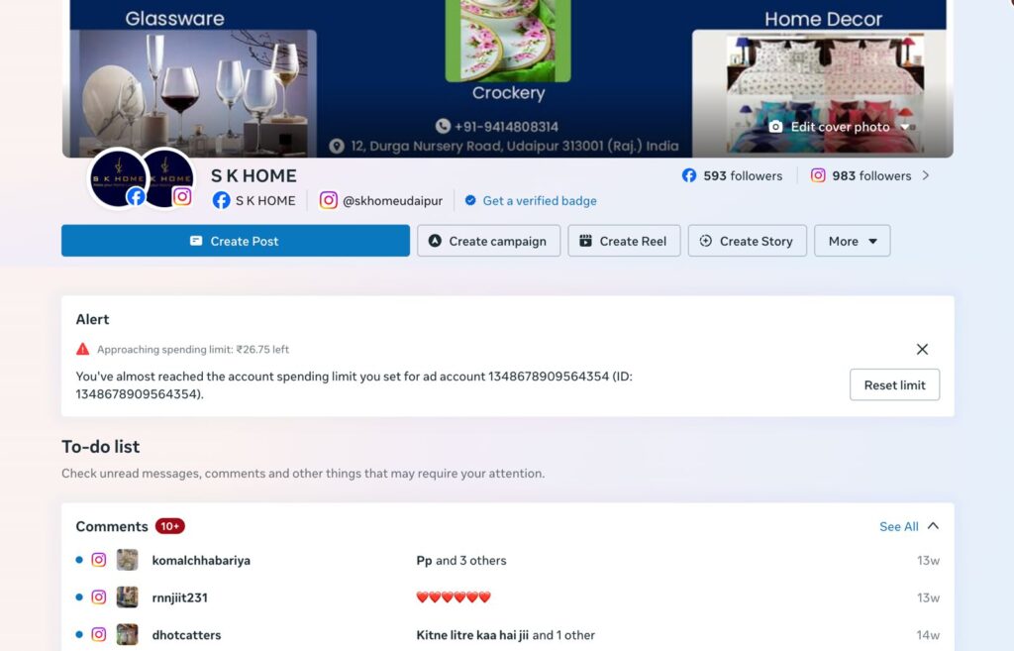
Task: Click the Instagram icon beside @skhomeudaipur
Action: tap(329, 200)
